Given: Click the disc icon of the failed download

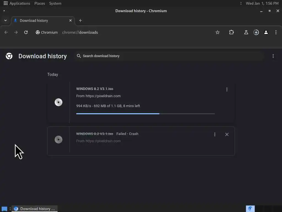Looking at the screenshot, I should click(x=58, y=139).
